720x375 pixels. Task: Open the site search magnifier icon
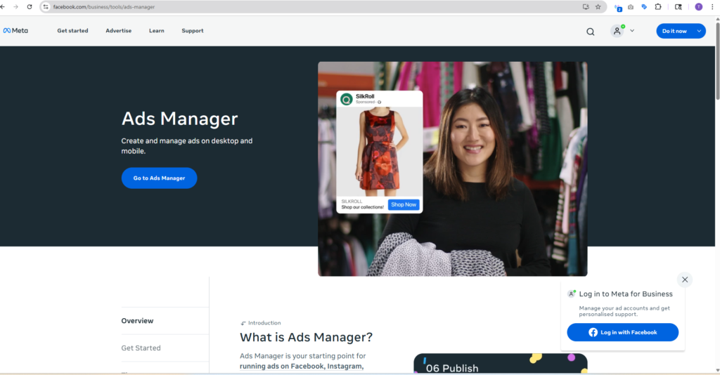[x=591, y=32]
